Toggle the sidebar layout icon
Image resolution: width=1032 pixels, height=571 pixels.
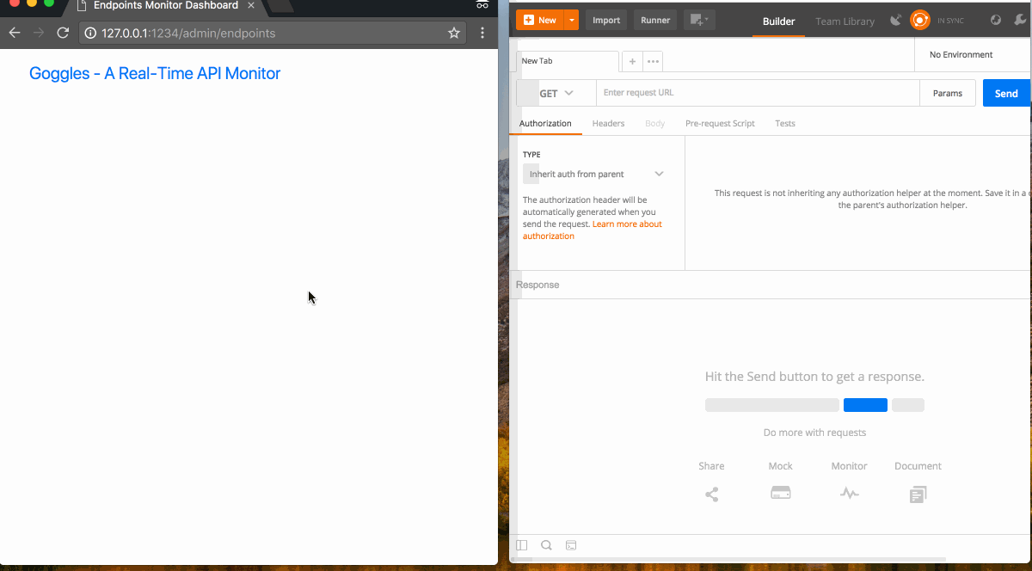pos(522,545)
